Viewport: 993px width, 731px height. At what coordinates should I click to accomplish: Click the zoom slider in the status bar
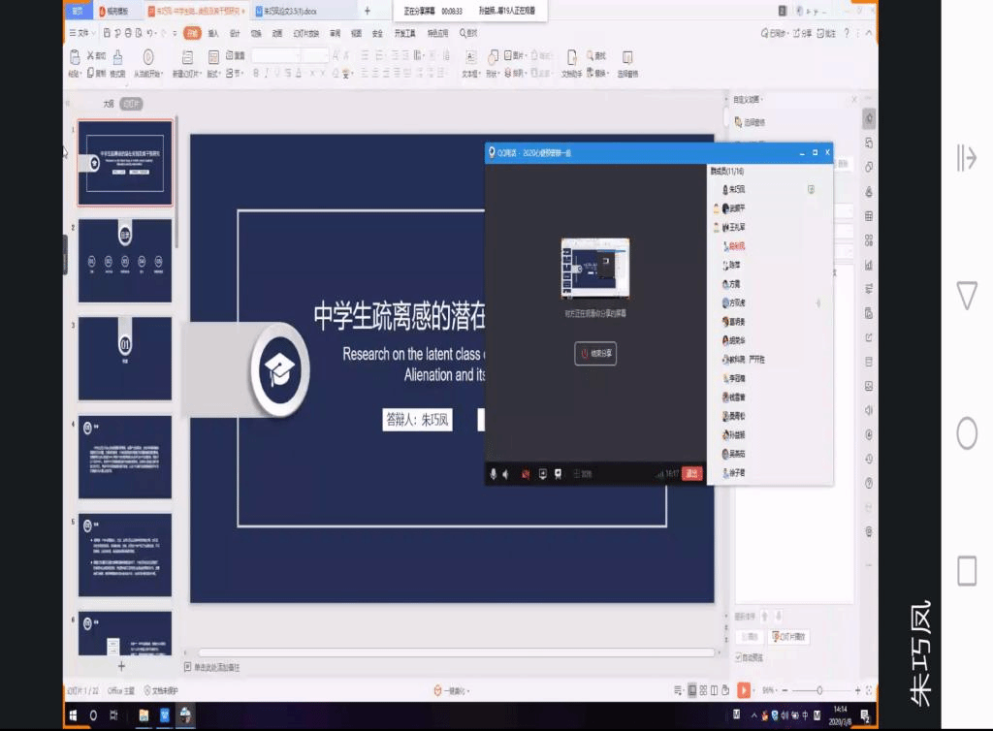click(x=819, y=690)
